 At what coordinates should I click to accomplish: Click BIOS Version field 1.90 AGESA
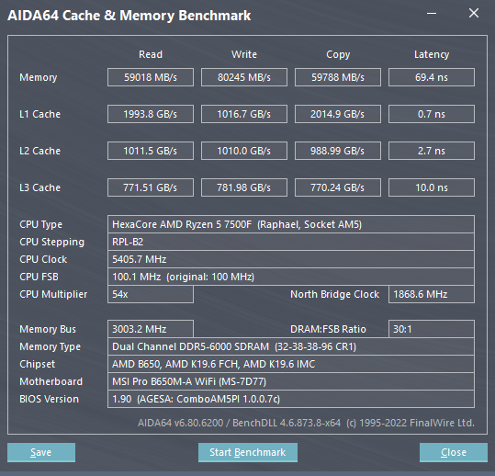[x=291, y=399]
